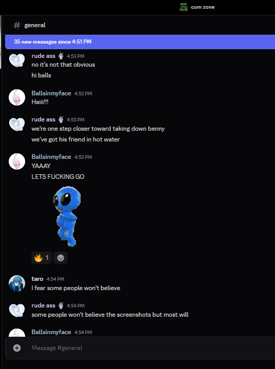This screenshot has width=275, height=369.
Task: Click the Message #general input field
Action: tap(151, 348)
